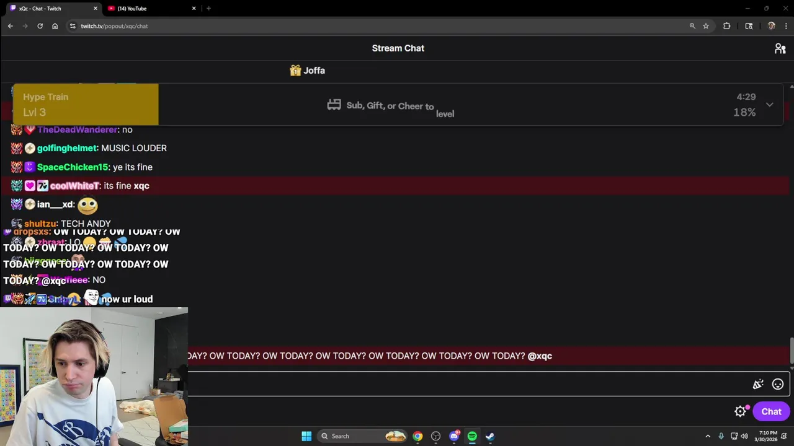This screenshot has height=446, width=794.
Task: Click "MUSIC LOUDER" message text
Action: (x=134, y=148)
